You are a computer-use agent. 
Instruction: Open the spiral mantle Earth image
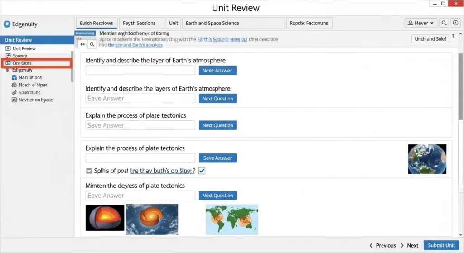click(x=152, y=220)
